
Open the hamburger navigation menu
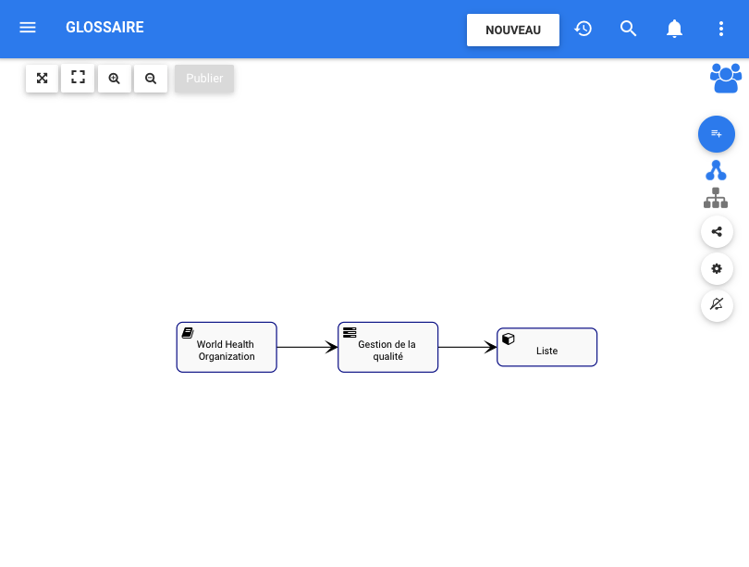(x=28, y=28)
